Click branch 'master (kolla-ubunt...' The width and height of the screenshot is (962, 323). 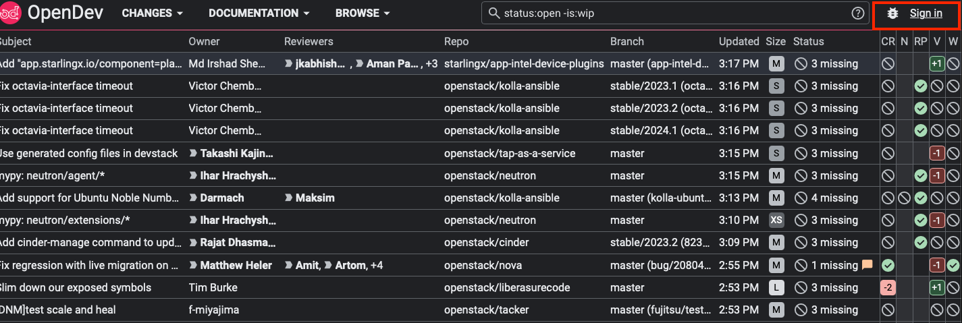tap(660, 198)
